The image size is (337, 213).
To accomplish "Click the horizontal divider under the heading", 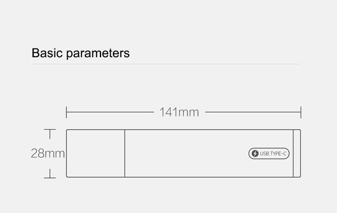I will coord(166,64).
